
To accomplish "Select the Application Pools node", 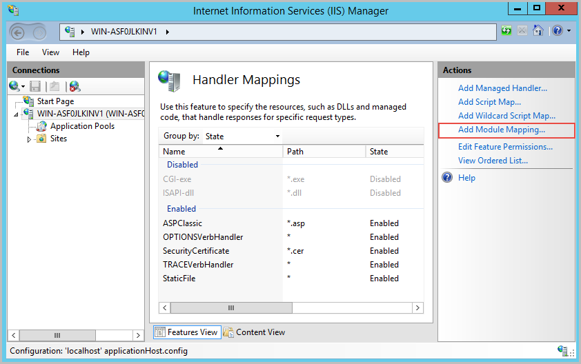I will pyautogui.click(x=82, y=126).
